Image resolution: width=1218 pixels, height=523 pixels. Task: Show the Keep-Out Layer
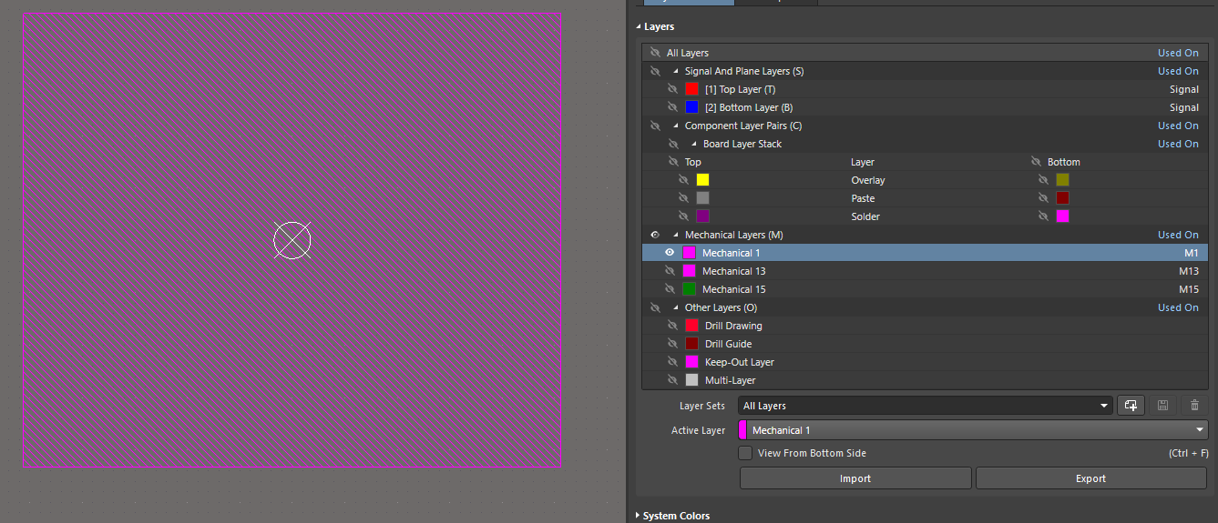tap(672, 362)
